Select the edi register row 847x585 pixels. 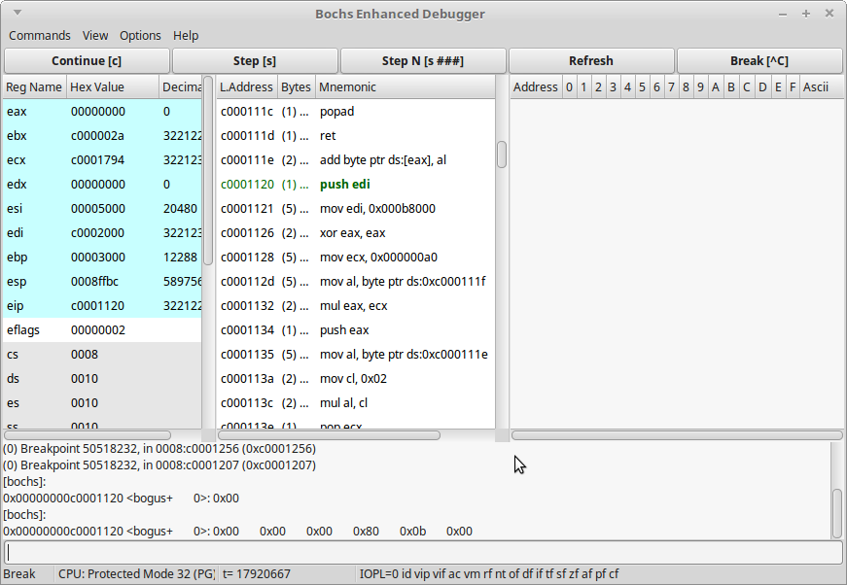point(102,233)
